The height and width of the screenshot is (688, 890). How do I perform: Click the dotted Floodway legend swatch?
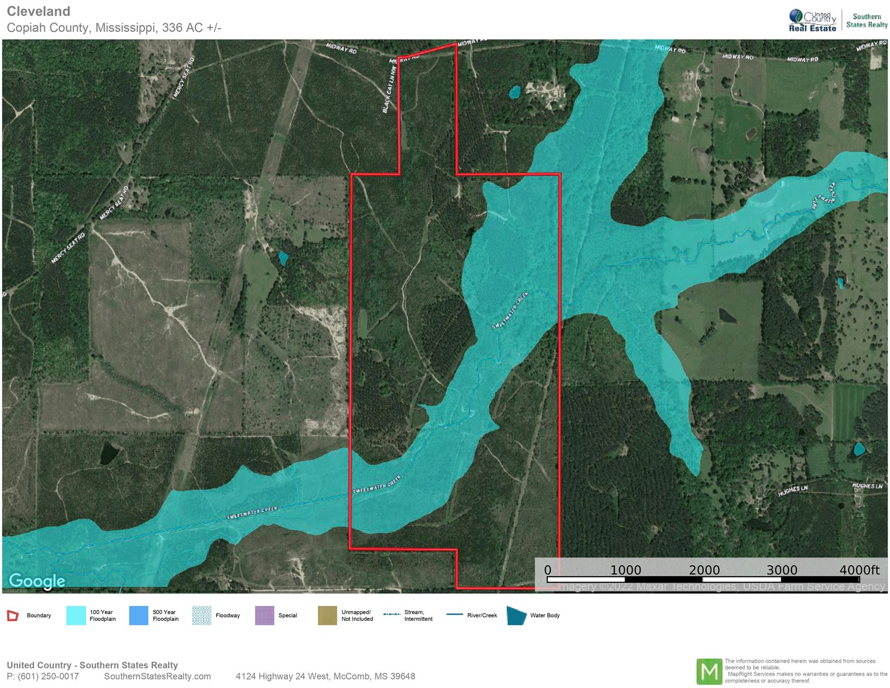202,616
